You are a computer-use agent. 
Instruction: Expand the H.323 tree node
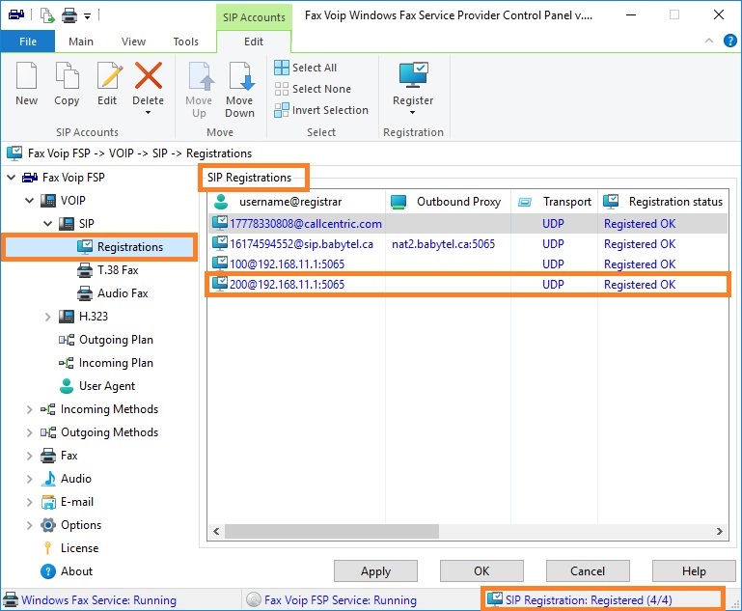pos(48,317)
